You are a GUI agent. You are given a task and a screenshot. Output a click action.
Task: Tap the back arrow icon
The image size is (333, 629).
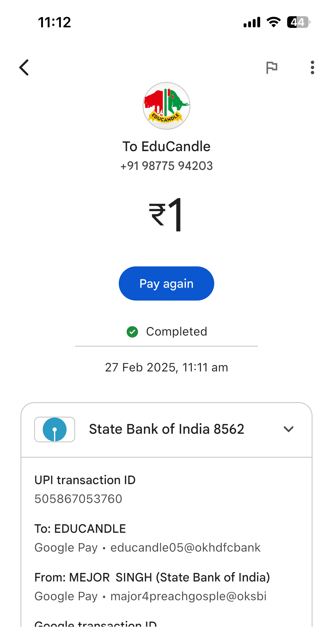(24, 67)
